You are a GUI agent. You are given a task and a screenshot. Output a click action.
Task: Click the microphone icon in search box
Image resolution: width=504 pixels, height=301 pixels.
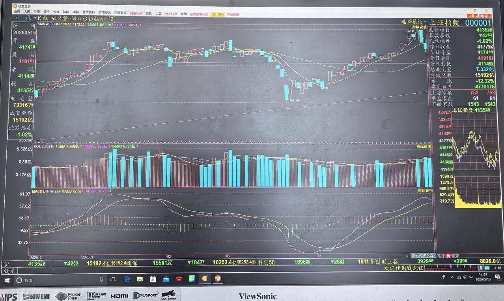coord(101,280)
